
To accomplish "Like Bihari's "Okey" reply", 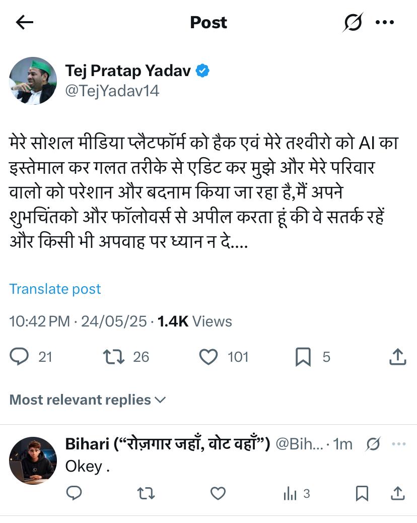I will tap(218, 494).
